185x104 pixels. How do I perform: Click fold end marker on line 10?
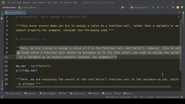point(15,57)
